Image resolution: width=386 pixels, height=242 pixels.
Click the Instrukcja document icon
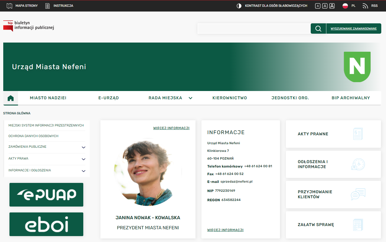[48, 6]
